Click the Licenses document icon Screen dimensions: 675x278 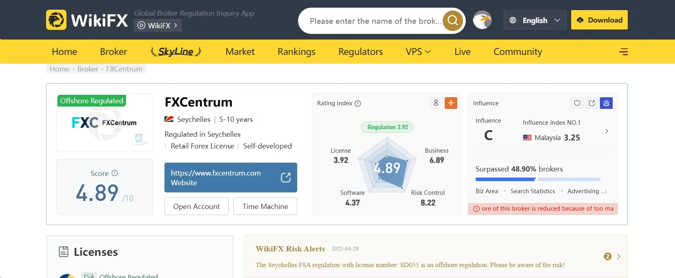[x=63, y=252]
